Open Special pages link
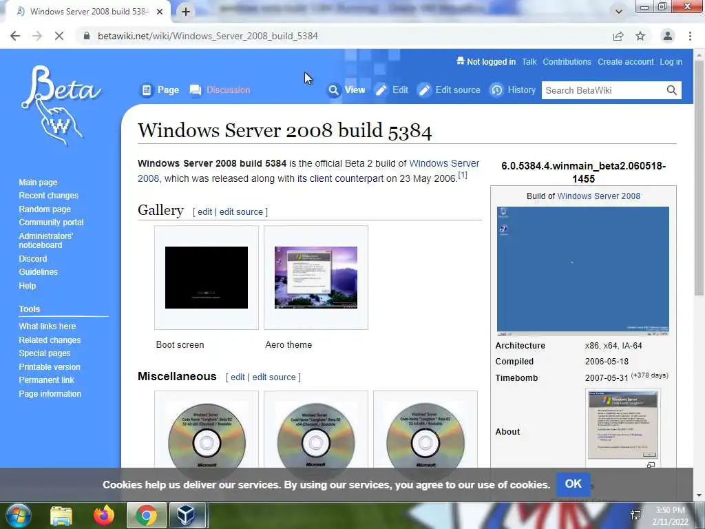The width and height of the screenshot is (705, 529). pyautogui.click(x=45, y=353)
